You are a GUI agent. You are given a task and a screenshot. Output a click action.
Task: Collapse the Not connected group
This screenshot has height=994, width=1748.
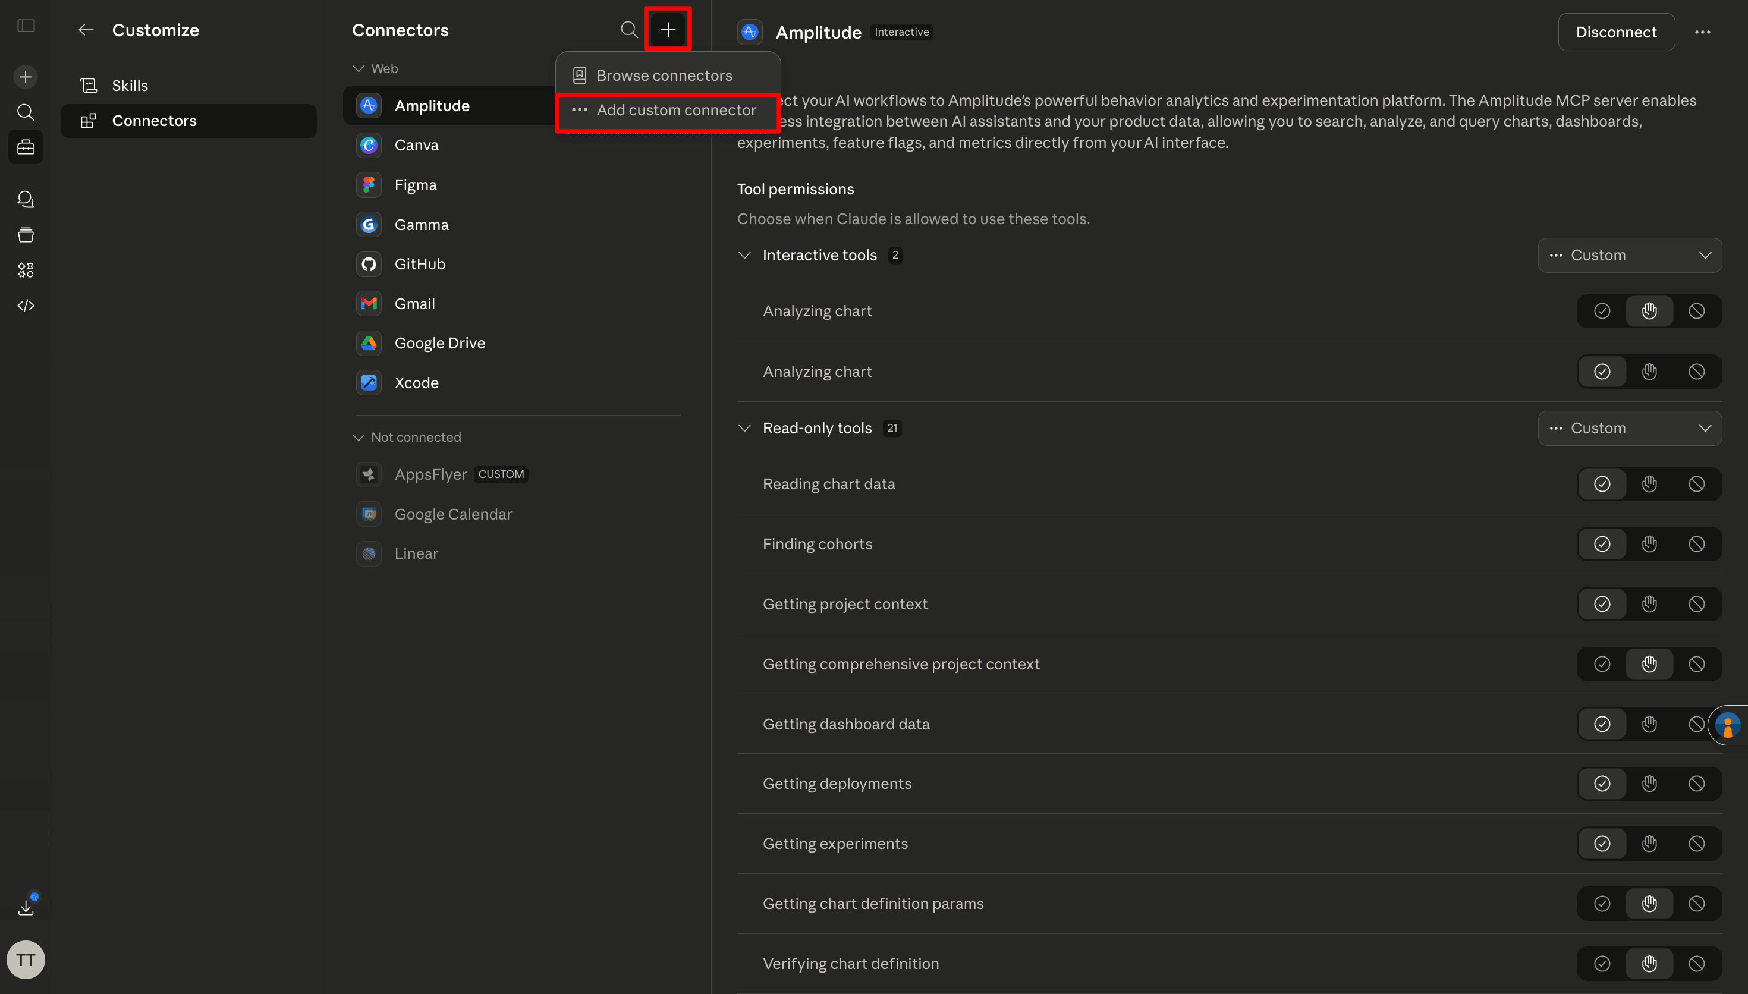point(359,437)
